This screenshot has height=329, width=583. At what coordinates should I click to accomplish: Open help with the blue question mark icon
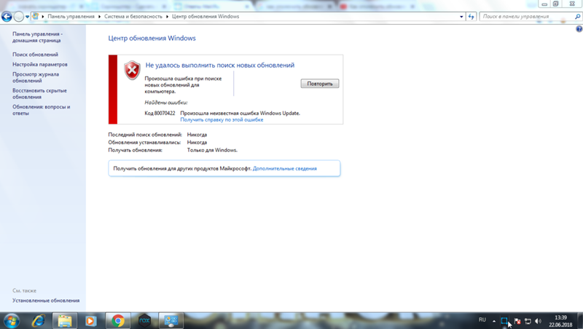[579, 29]
